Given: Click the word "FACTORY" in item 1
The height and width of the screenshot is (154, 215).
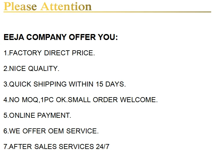Looking at the screenshot, I should pos(26,53).
